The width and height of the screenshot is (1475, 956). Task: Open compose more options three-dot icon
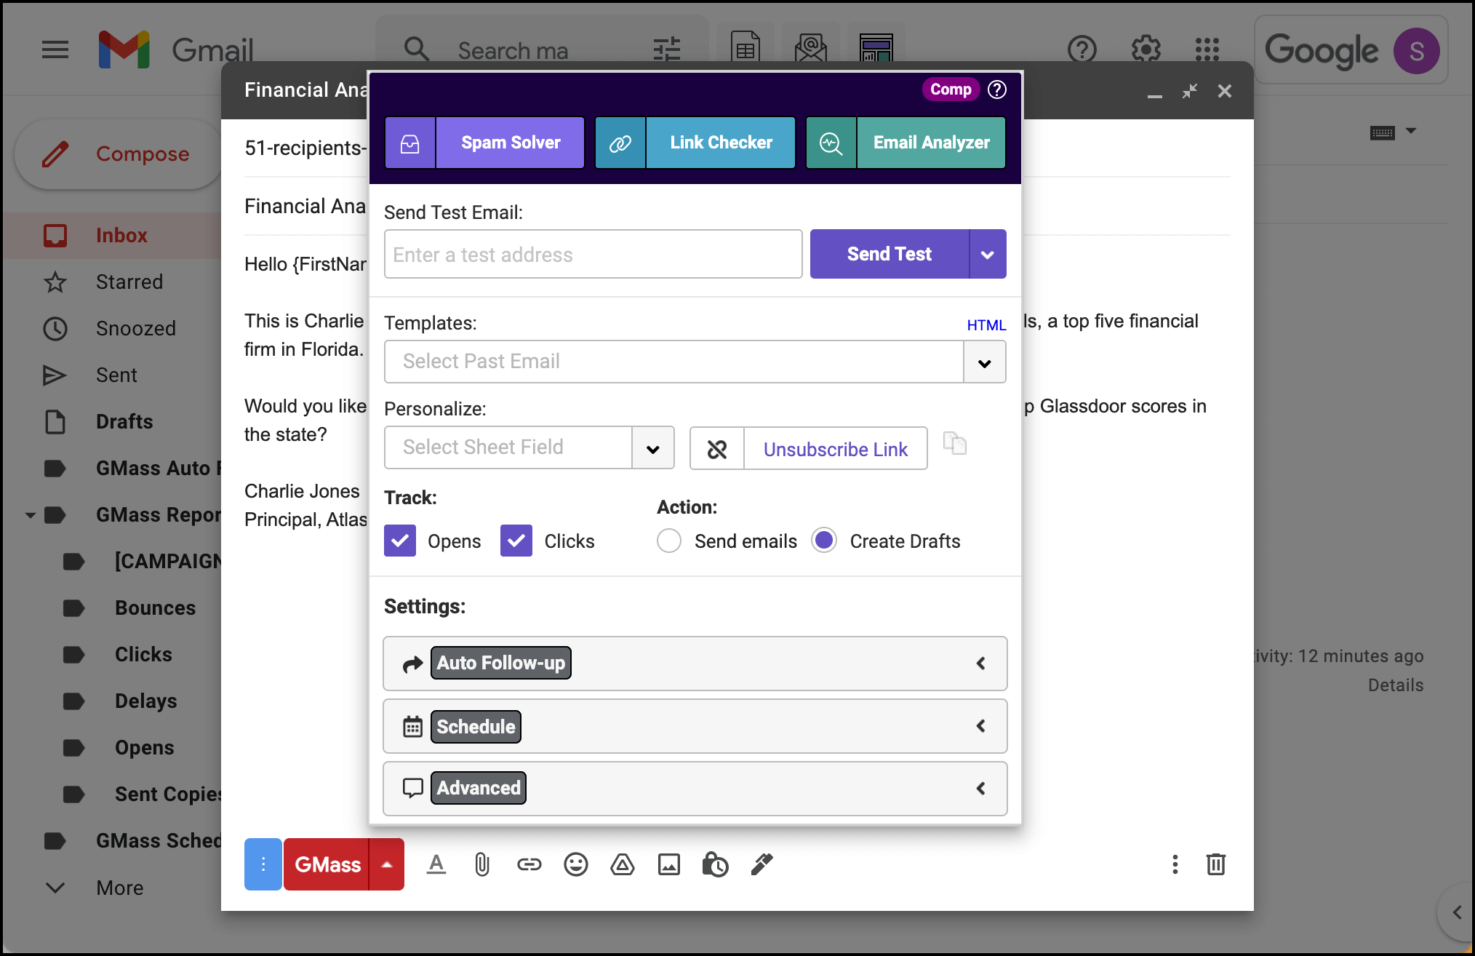(x=1175, y=864)
